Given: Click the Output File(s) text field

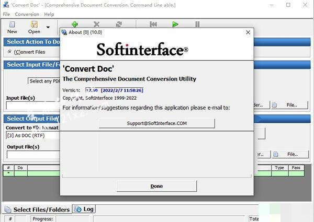Looking at the screenshot, I should click(33, 155).
